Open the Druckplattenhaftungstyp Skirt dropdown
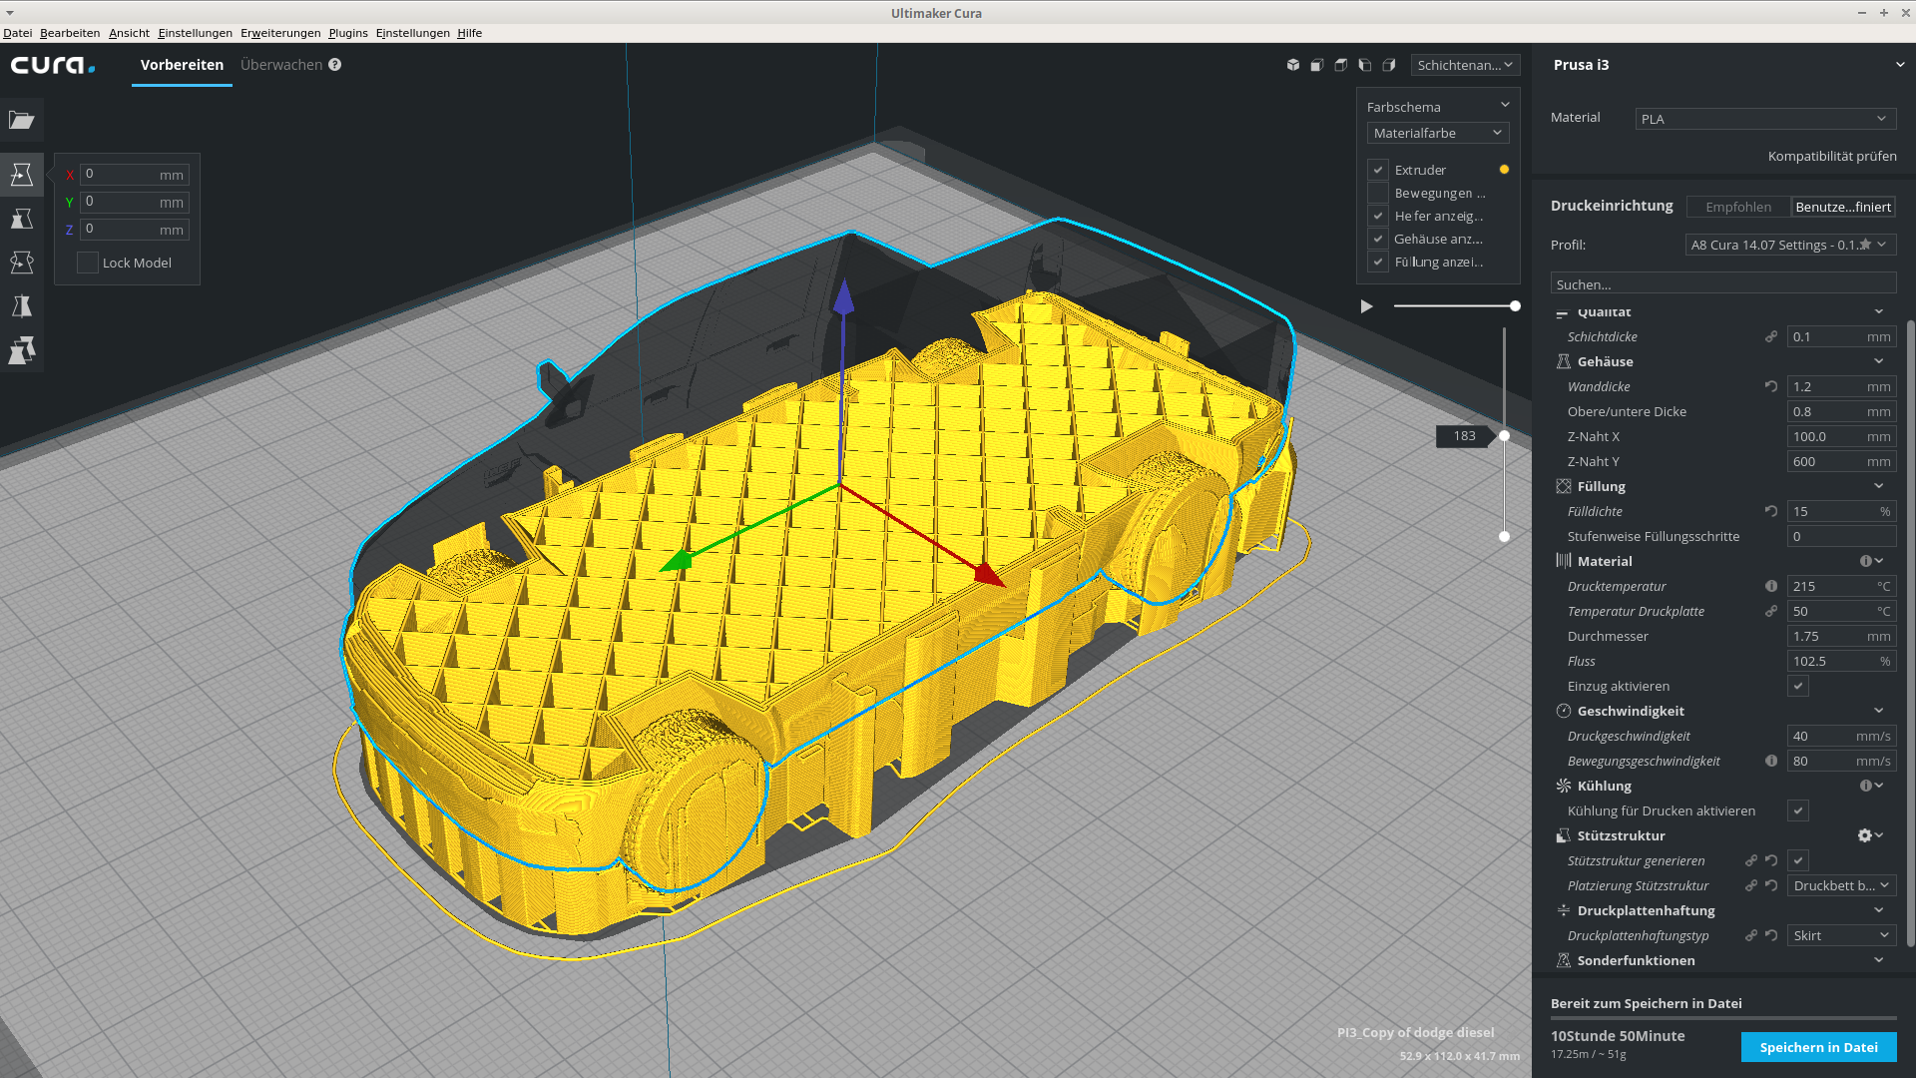 [1841, 935]
